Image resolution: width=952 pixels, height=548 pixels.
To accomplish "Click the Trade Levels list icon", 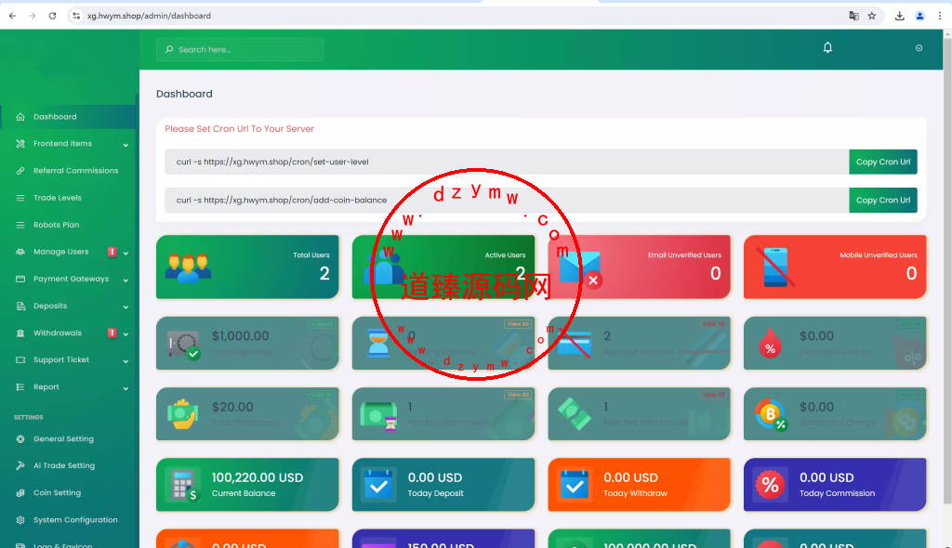I will tap(20, 198).
